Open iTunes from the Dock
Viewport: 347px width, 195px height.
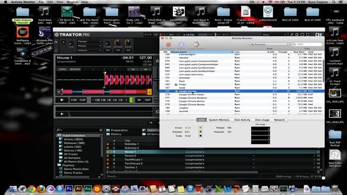tap(190, 189)
